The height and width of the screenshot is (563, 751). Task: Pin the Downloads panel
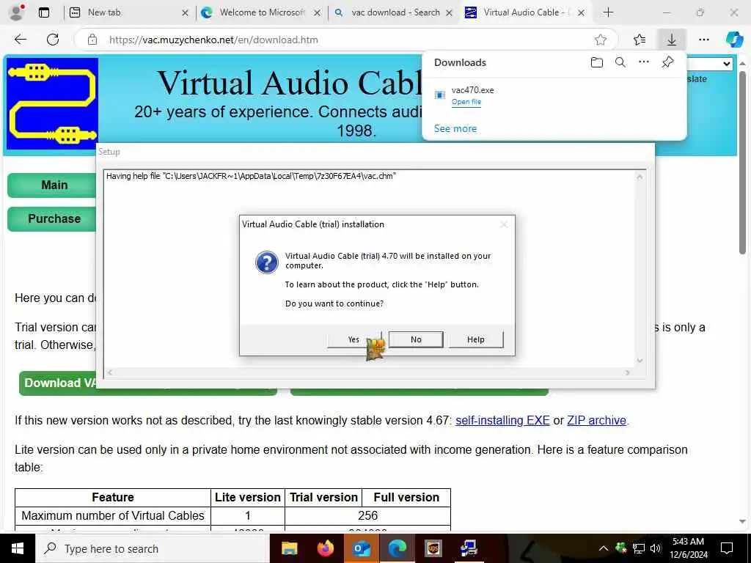(667, 62)
